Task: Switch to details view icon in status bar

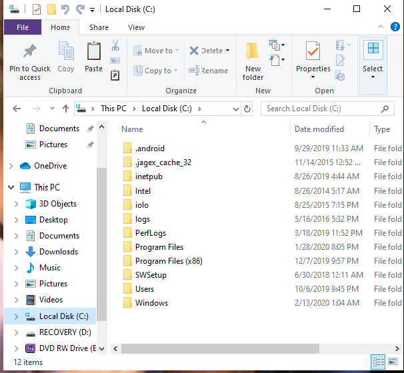Action: coord(378,362)
